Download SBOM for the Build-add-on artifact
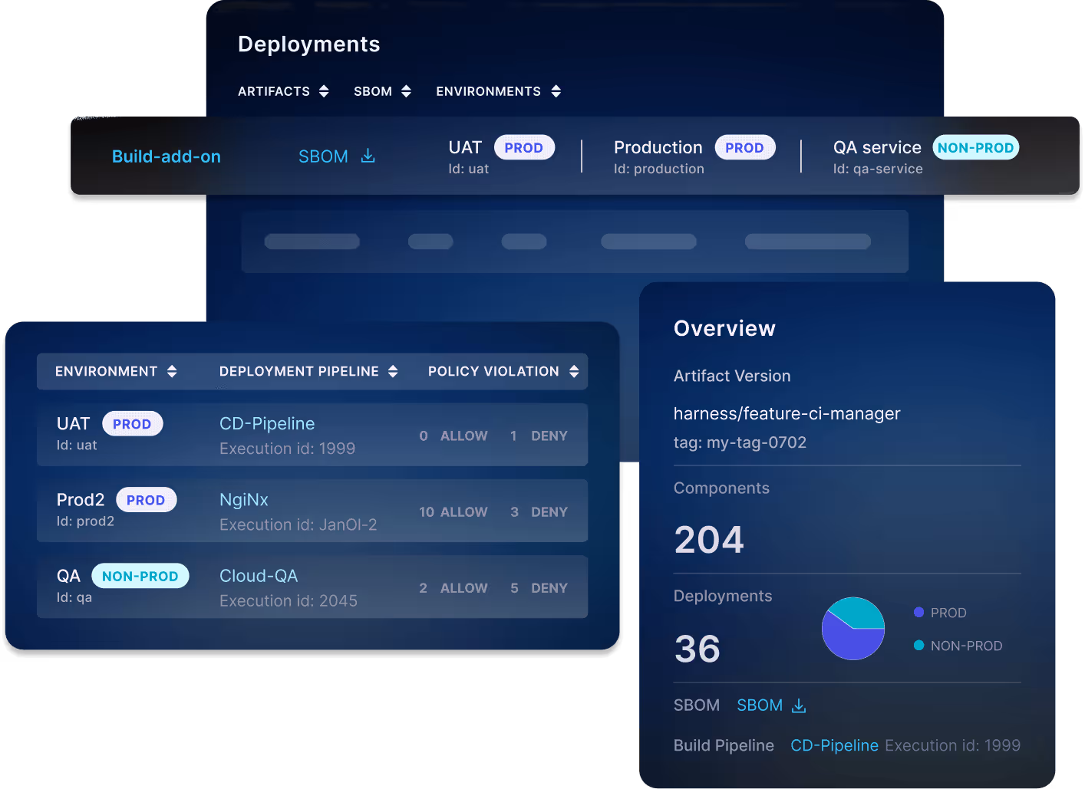Screen dimensions: 1085x789 coord(368,156)
